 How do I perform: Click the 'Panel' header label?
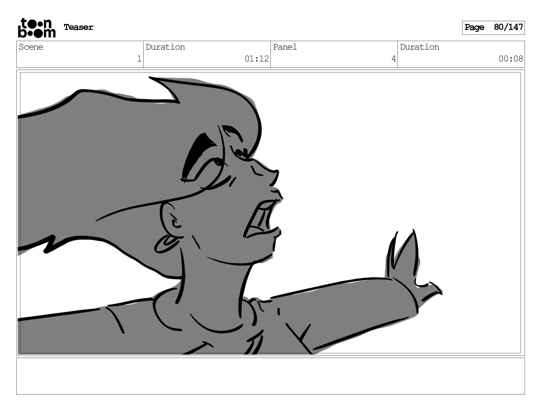pos(285,47)
